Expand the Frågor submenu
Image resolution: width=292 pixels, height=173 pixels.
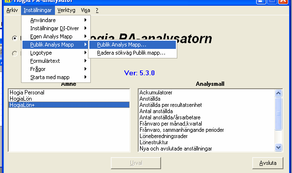[x=56, y=69]
